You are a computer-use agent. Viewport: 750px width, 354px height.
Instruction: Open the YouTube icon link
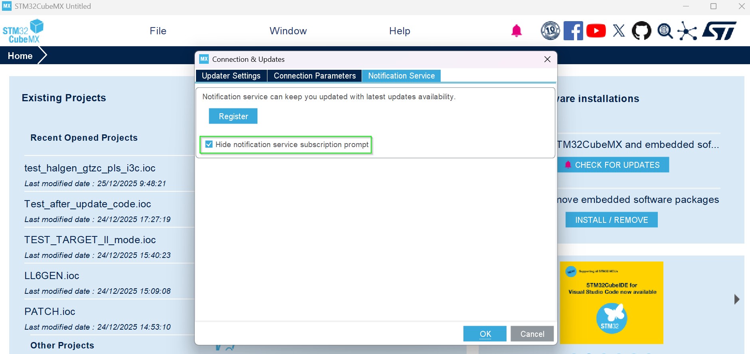coord(596,31)
